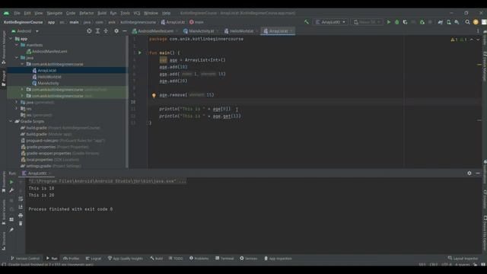Click the soft-wrap icon in Run panel
This screenshot has height=274, width=487.
point(21,199)
